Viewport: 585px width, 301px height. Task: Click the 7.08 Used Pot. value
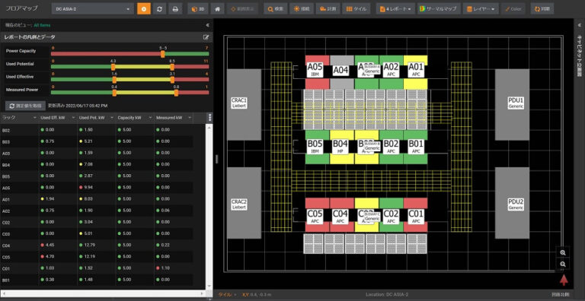(x=88, y=165)
